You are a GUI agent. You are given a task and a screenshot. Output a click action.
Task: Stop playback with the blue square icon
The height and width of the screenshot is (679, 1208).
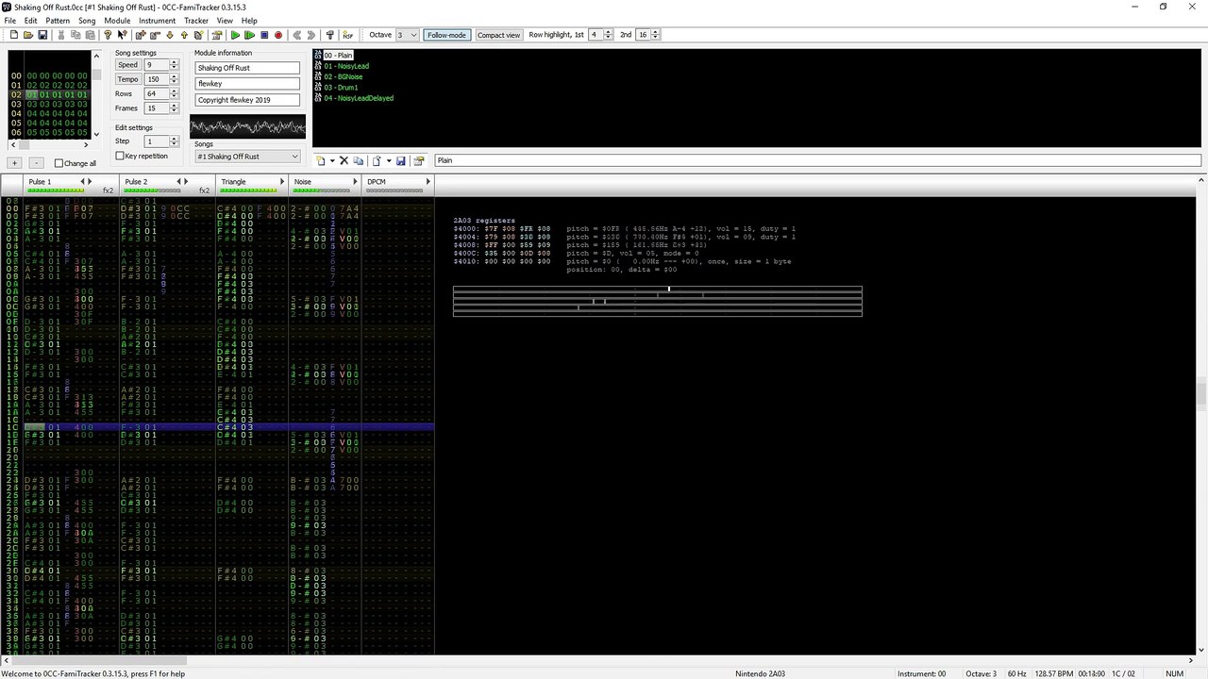(x=264, y=35)
